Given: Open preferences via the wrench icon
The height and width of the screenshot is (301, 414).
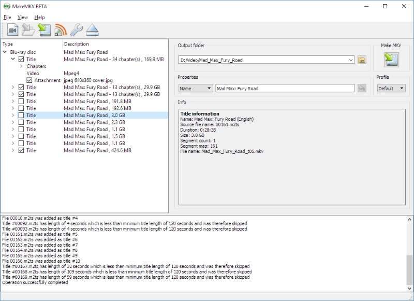Looking at the screenshot, I should (x=77, y=30).
